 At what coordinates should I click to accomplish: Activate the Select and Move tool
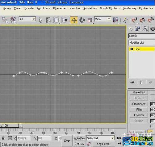click(74, 20)
